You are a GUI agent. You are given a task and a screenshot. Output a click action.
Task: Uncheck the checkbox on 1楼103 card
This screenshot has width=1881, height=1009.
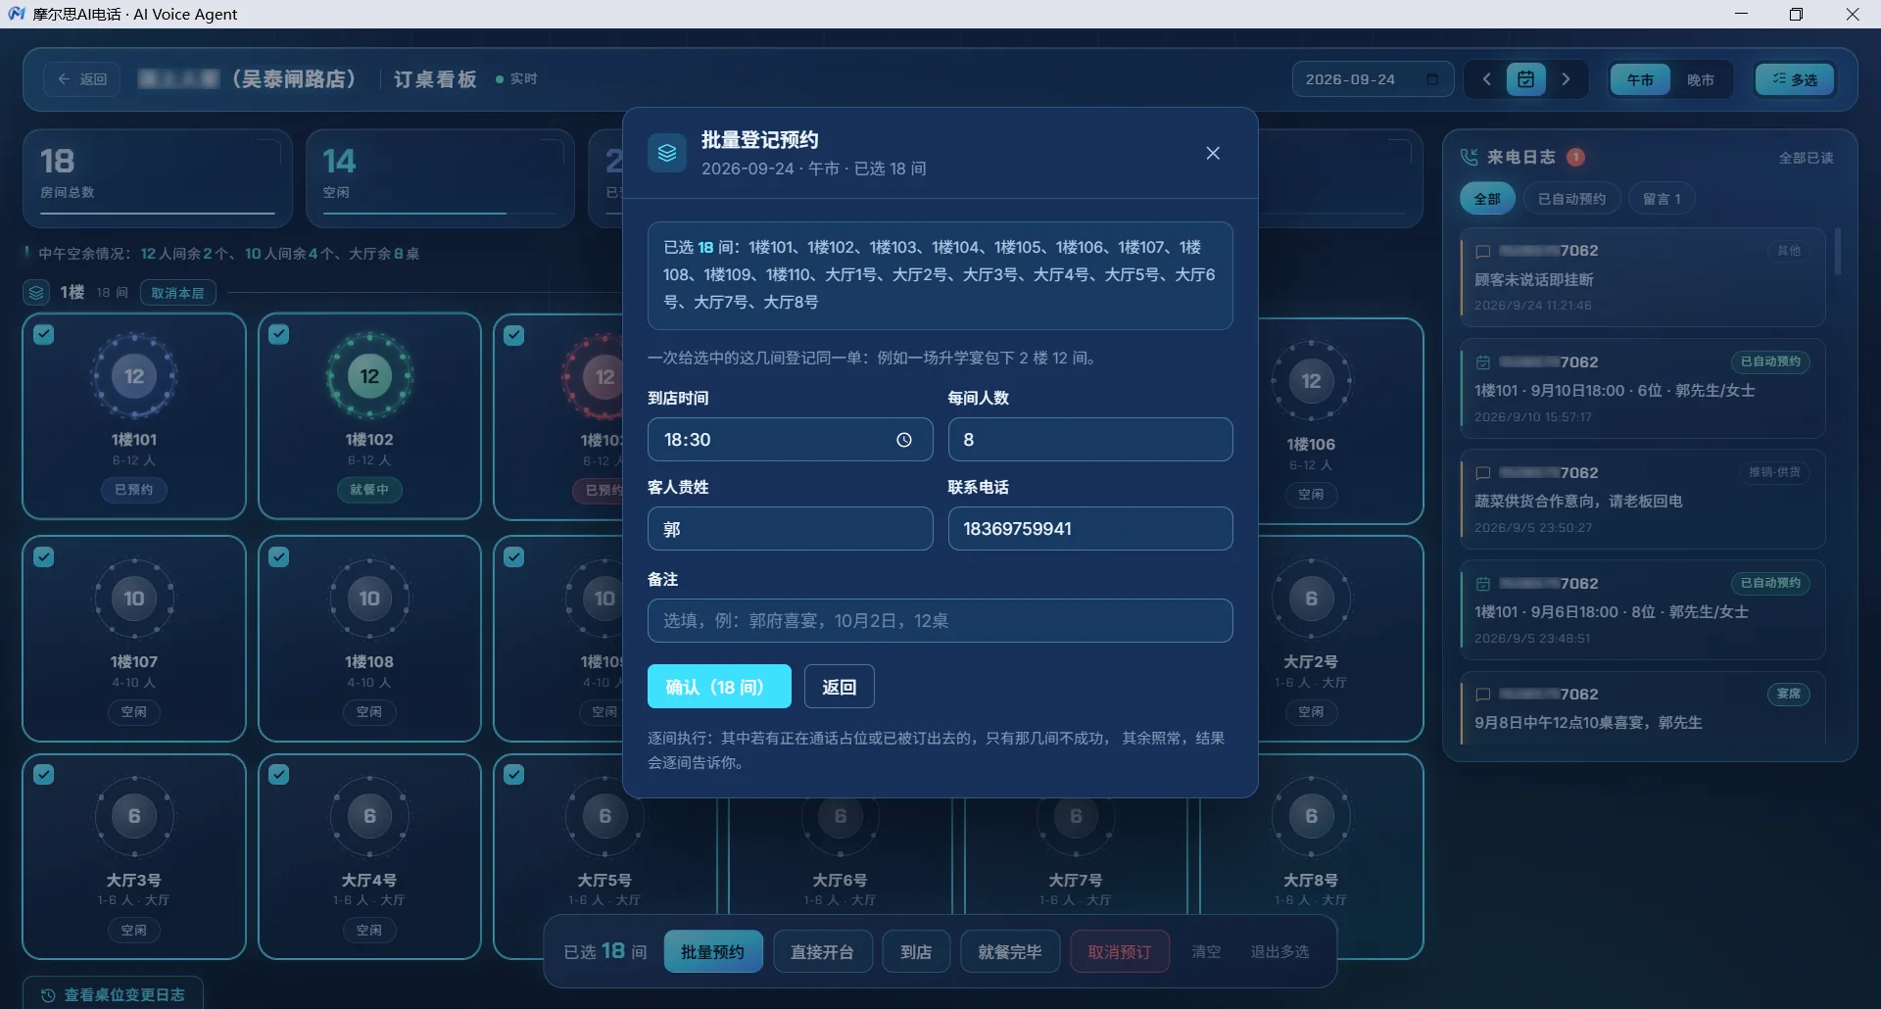tap(514, 335)
